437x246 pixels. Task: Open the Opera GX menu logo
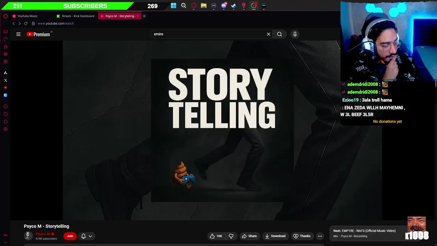pos(5,16)
